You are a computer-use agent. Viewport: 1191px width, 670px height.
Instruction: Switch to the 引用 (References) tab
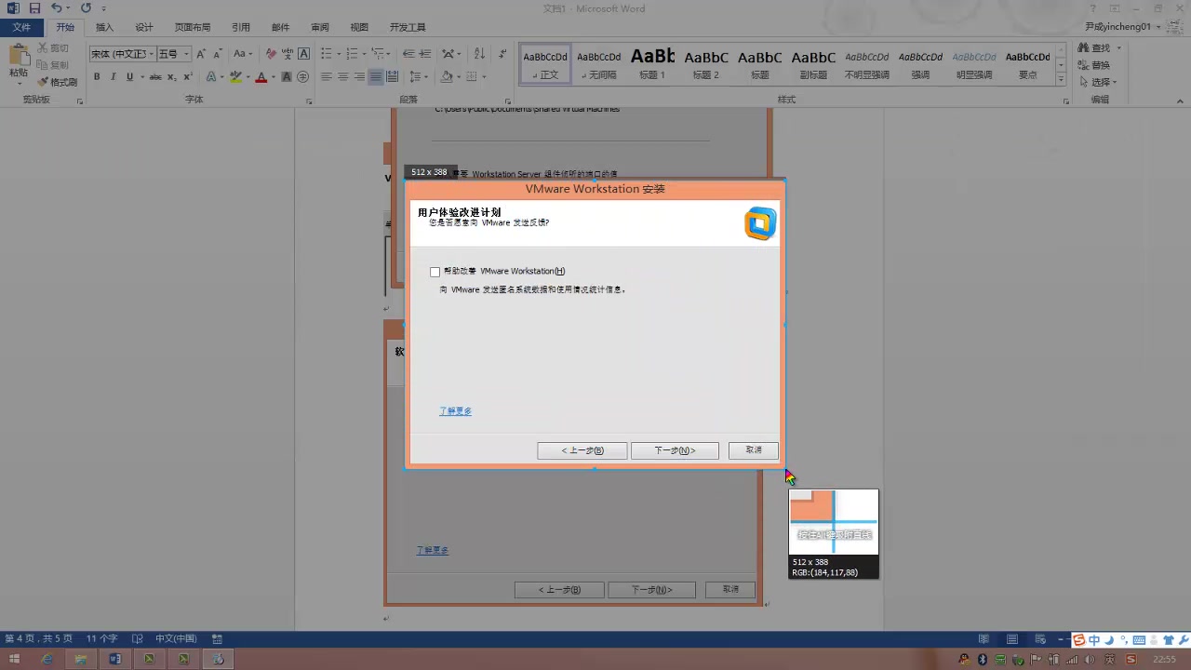tap(241, 27)
